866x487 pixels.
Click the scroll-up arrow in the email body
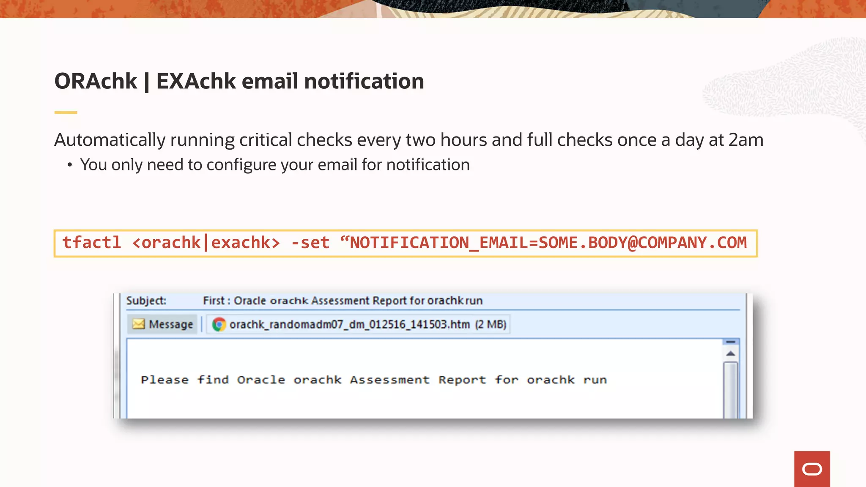[x=730, y=353]
